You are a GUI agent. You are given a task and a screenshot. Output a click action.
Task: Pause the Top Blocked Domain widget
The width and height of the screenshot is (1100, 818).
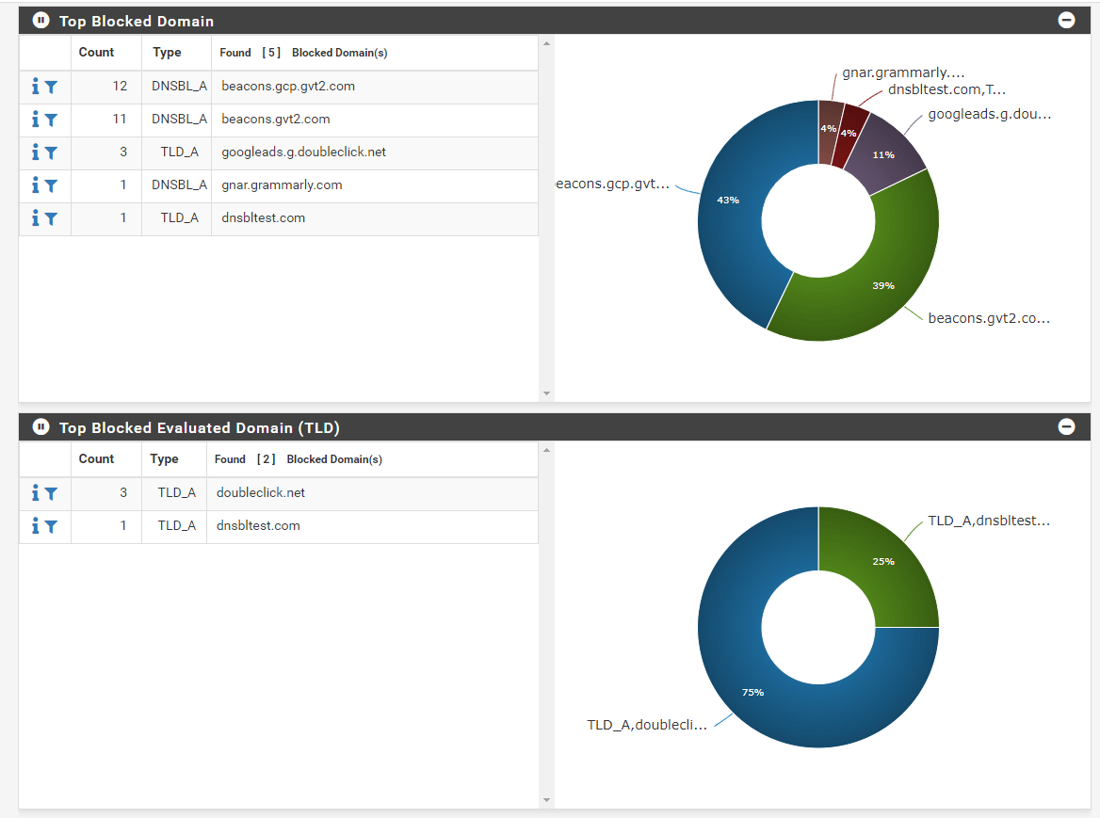pyautogui.click(x=40, y=21)
